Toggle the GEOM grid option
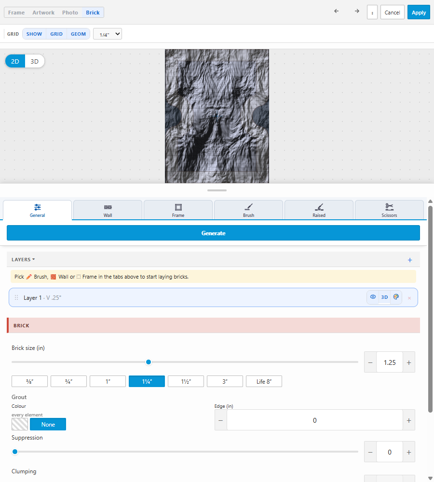The image size is (434, 482). click(x=78, y=34)
